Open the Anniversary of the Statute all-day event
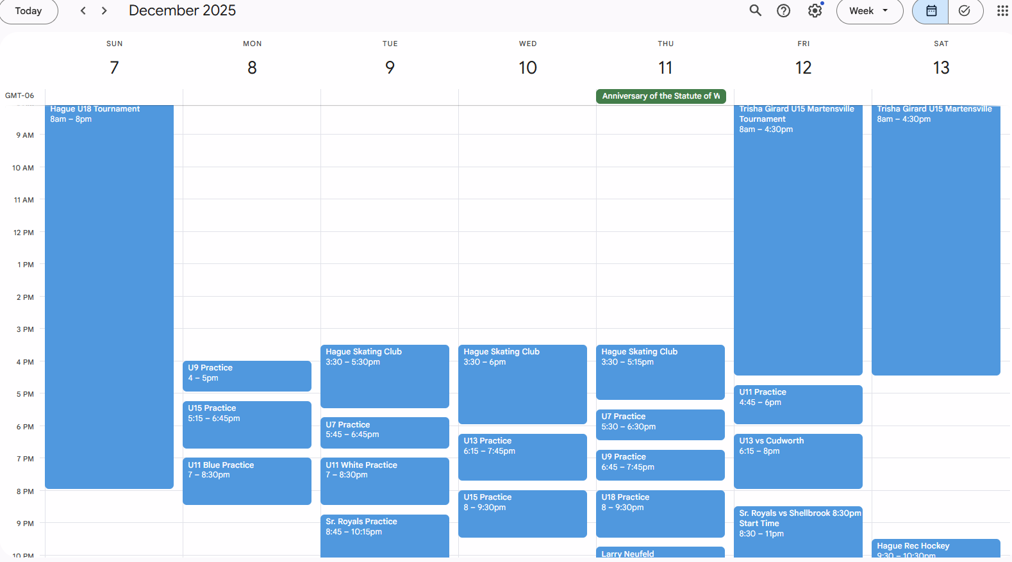This screenshot has width=1012, height=562. point(660,96)
